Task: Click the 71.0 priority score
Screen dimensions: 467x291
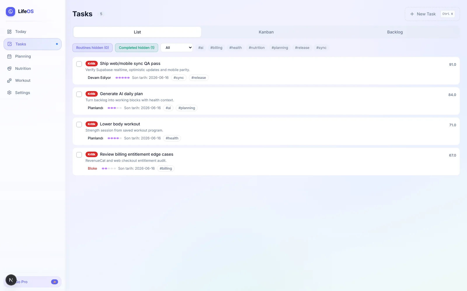Action: click(x=452, y=125)
